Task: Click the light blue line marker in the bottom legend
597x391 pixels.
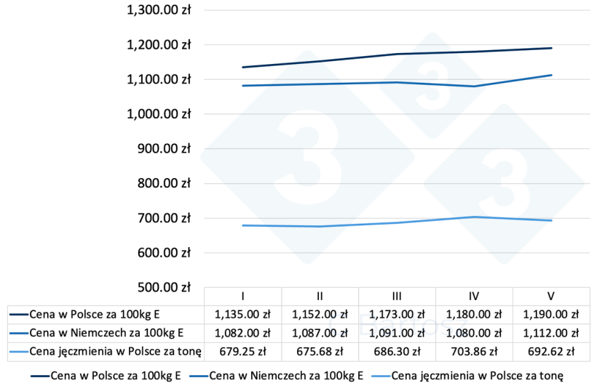Action: [381, 377]
